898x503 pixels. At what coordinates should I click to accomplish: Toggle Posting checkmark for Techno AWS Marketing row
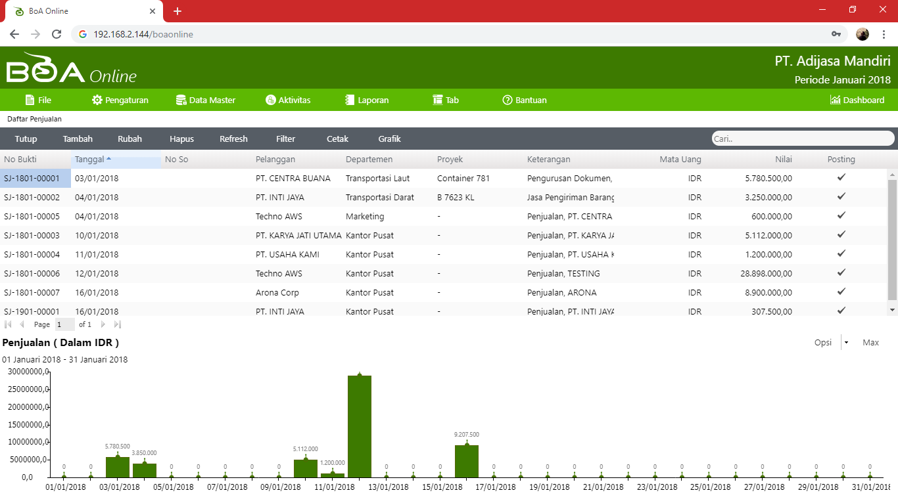[x=841, y=215]
